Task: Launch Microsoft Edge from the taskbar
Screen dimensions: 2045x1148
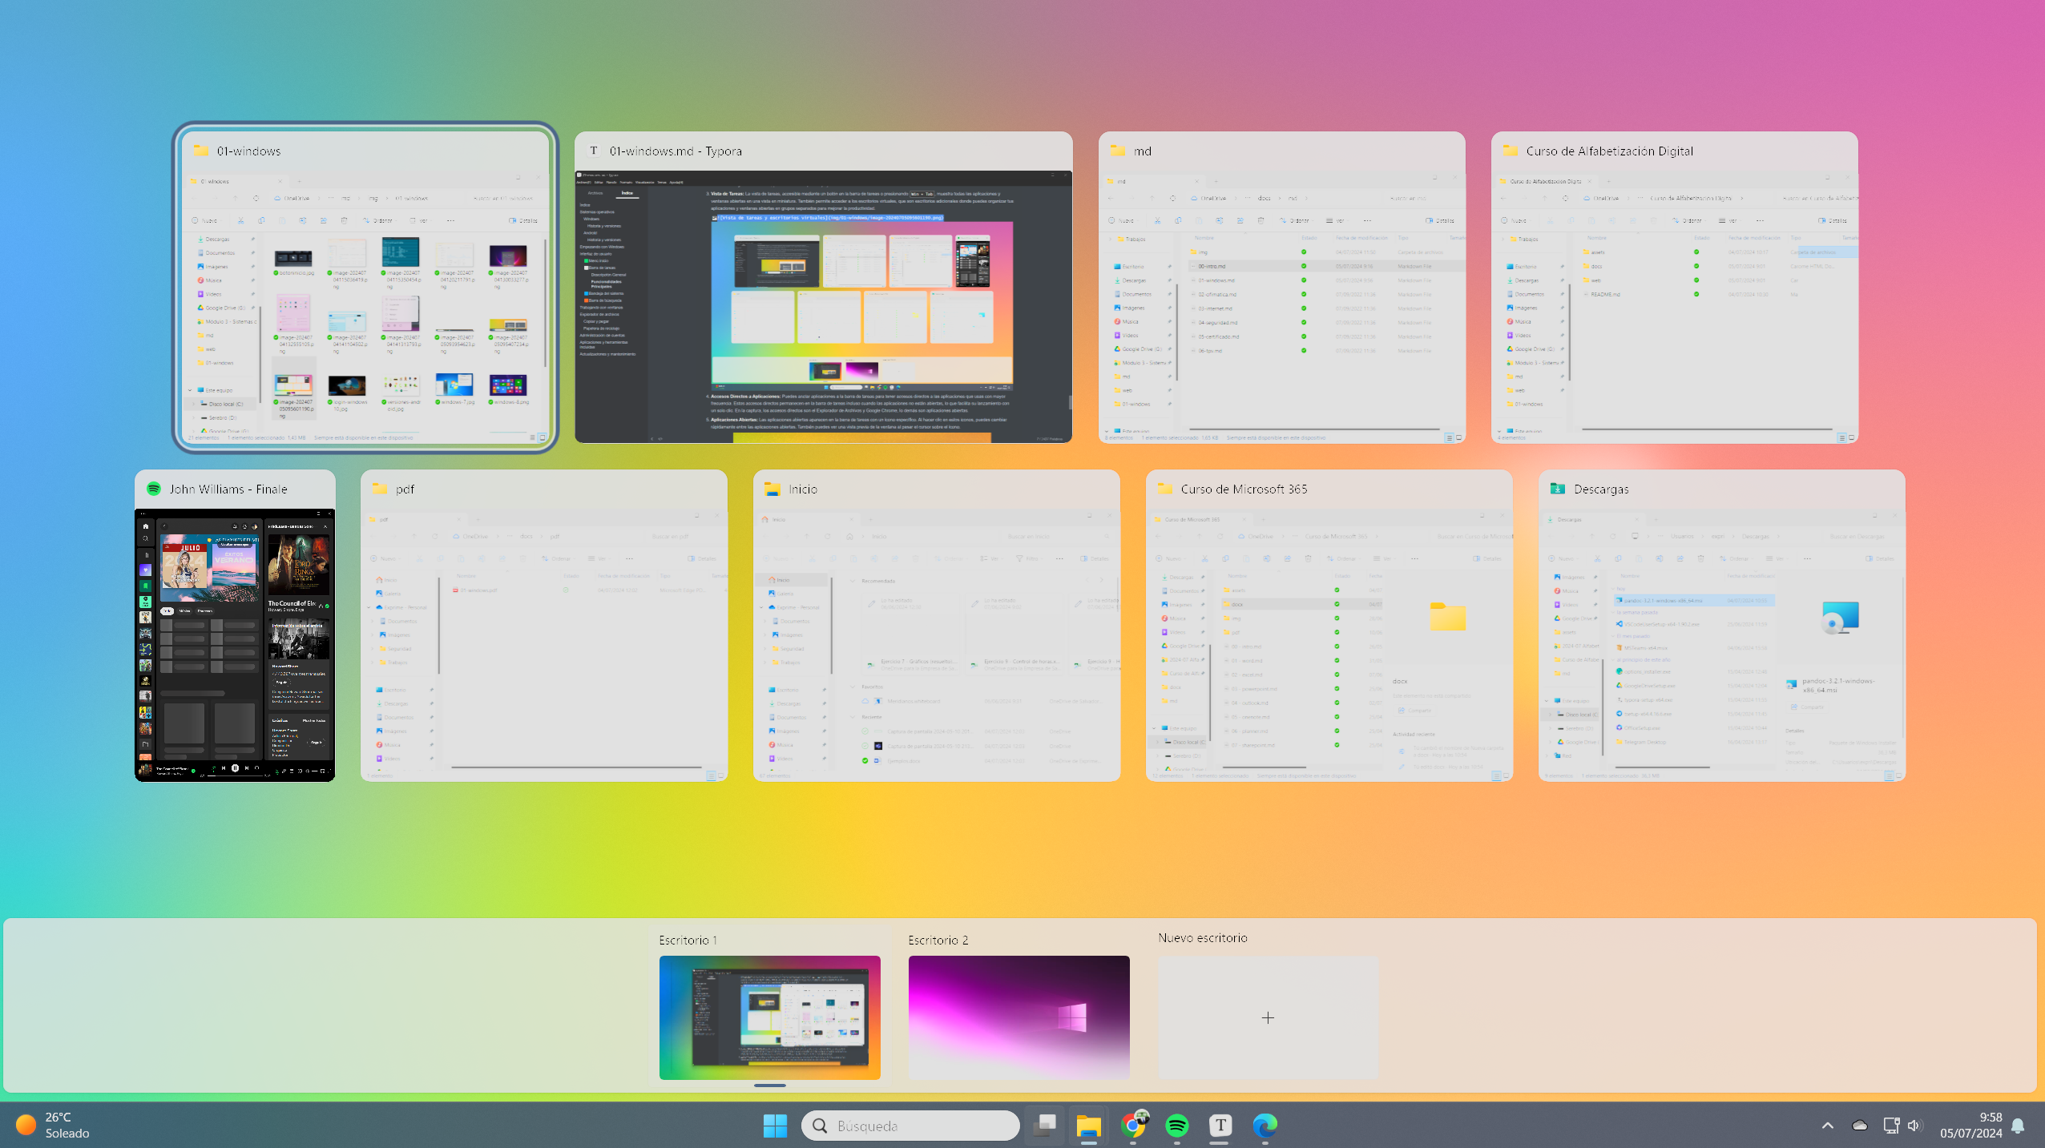Action: (1265, 1126)
